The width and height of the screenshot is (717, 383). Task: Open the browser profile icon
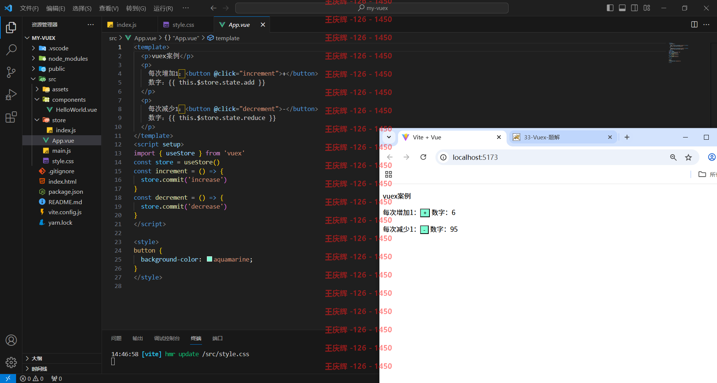(712, 157)
